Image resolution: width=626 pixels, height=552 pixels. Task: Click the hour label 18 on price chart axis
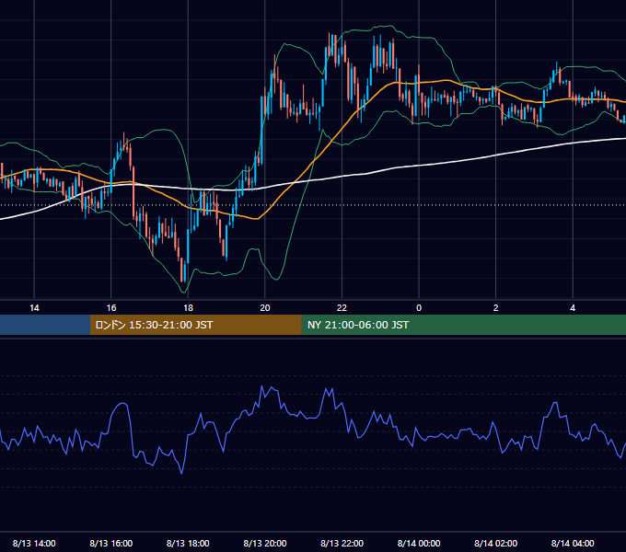tap(188, 308)
